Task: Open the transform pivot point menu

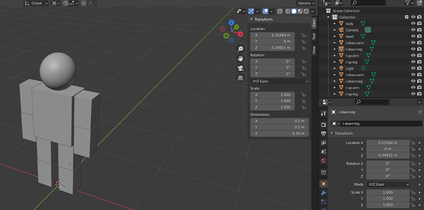Action: pos(56,3)
